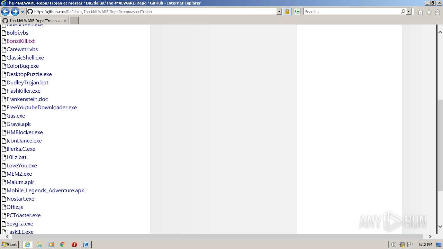Open the Home icon
This screenshot has width=443, height=249.
pyautogui.click(x=420, y=12)
